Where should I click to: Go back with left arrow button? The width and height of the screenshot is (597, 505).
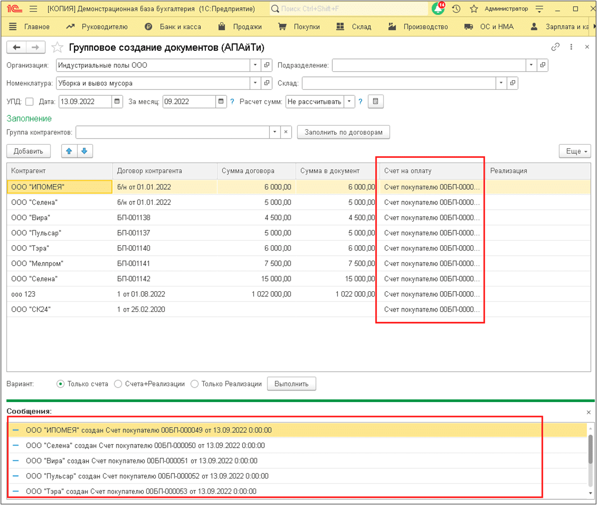[x=17, y=47]
